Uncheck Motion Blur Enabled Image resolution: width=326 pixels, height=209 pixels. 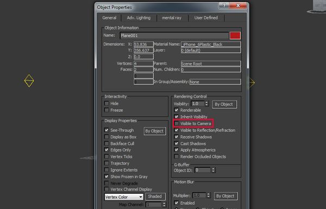click(177, 203)
